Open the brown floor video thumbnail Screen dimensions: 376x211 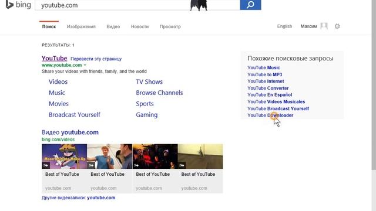pos(200,156)
